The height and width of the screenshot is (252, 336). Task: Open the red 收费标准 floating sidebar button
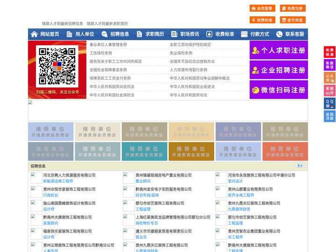(x=329, y=52)
